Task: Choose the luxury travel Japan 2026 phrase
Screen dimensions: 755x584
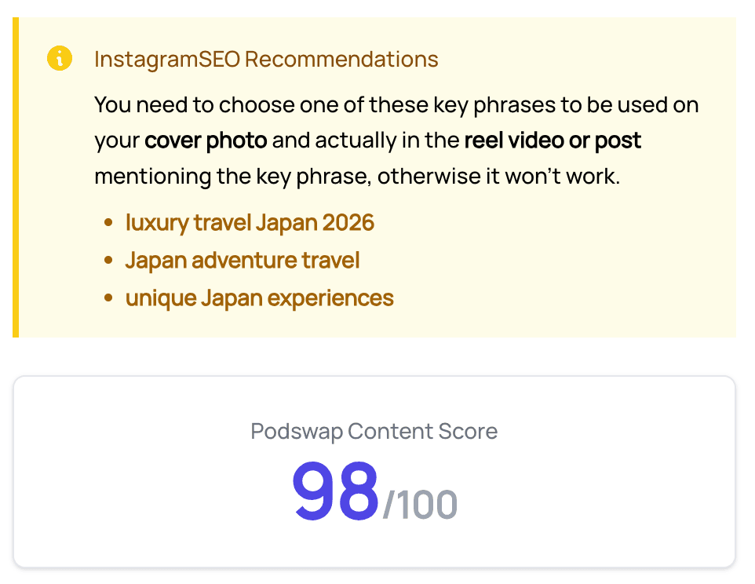Action: (250, 223)
